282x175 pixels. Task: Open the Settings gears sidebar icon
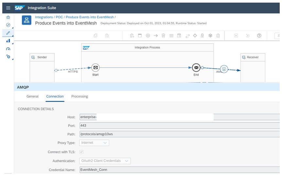[x=8, y=57]
